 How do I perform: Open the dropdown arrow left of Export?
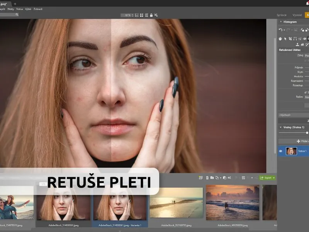click(252, 178)
